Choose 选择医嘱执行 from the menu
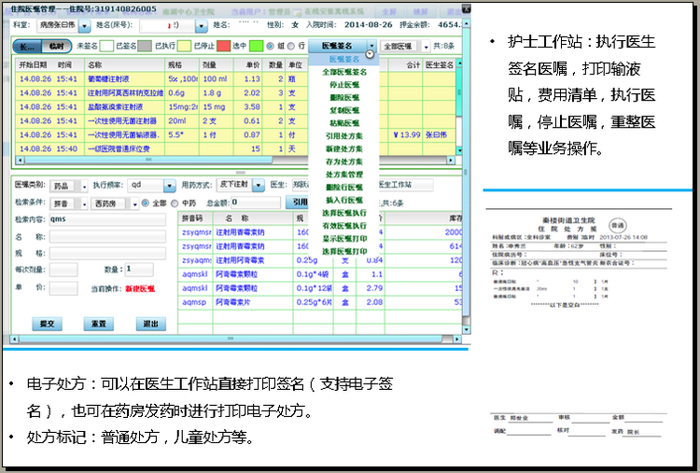The width and height of the screenshot is (700, 473). pos(344,214)
